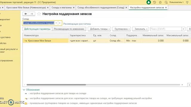The width and height of the screenshot is (191, 107).
Task: Select the Настройка поддержания запасов tab
Action: tap(147, 7)
